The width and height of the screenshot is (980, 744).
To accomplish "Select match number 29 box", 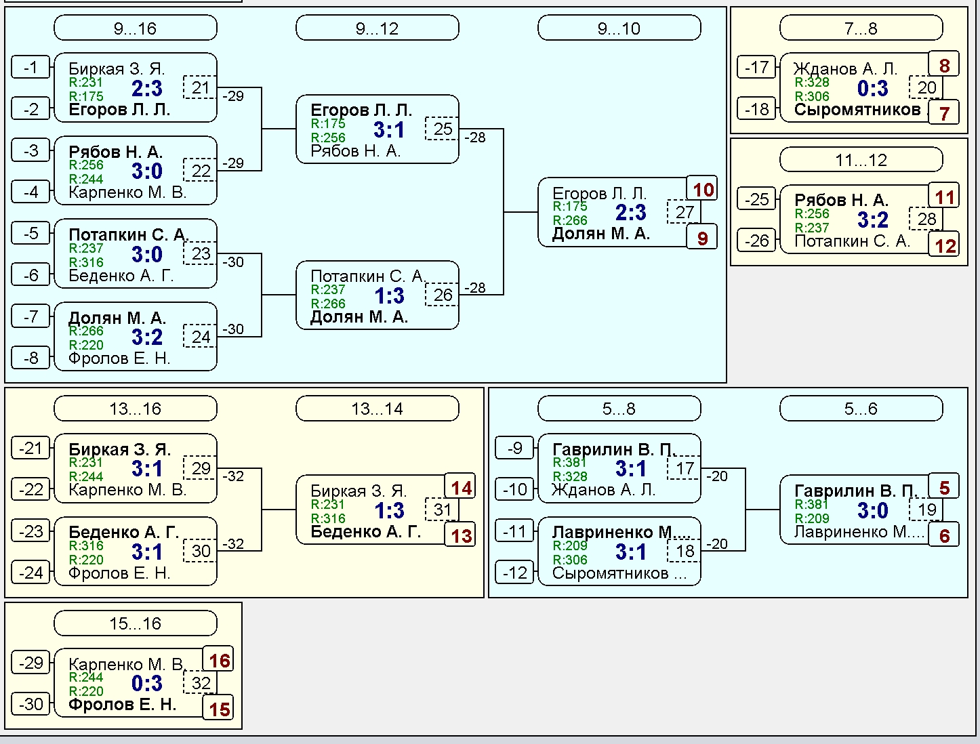I will pos(200,468).
